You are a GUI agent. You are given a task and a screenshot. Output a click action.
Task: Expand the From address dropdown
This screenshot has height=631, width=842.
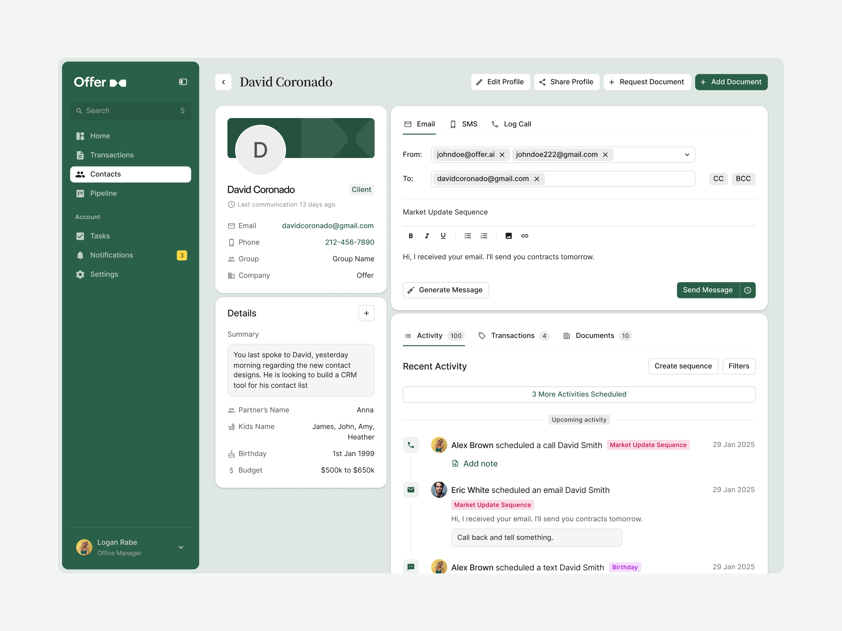click(687, 155)
